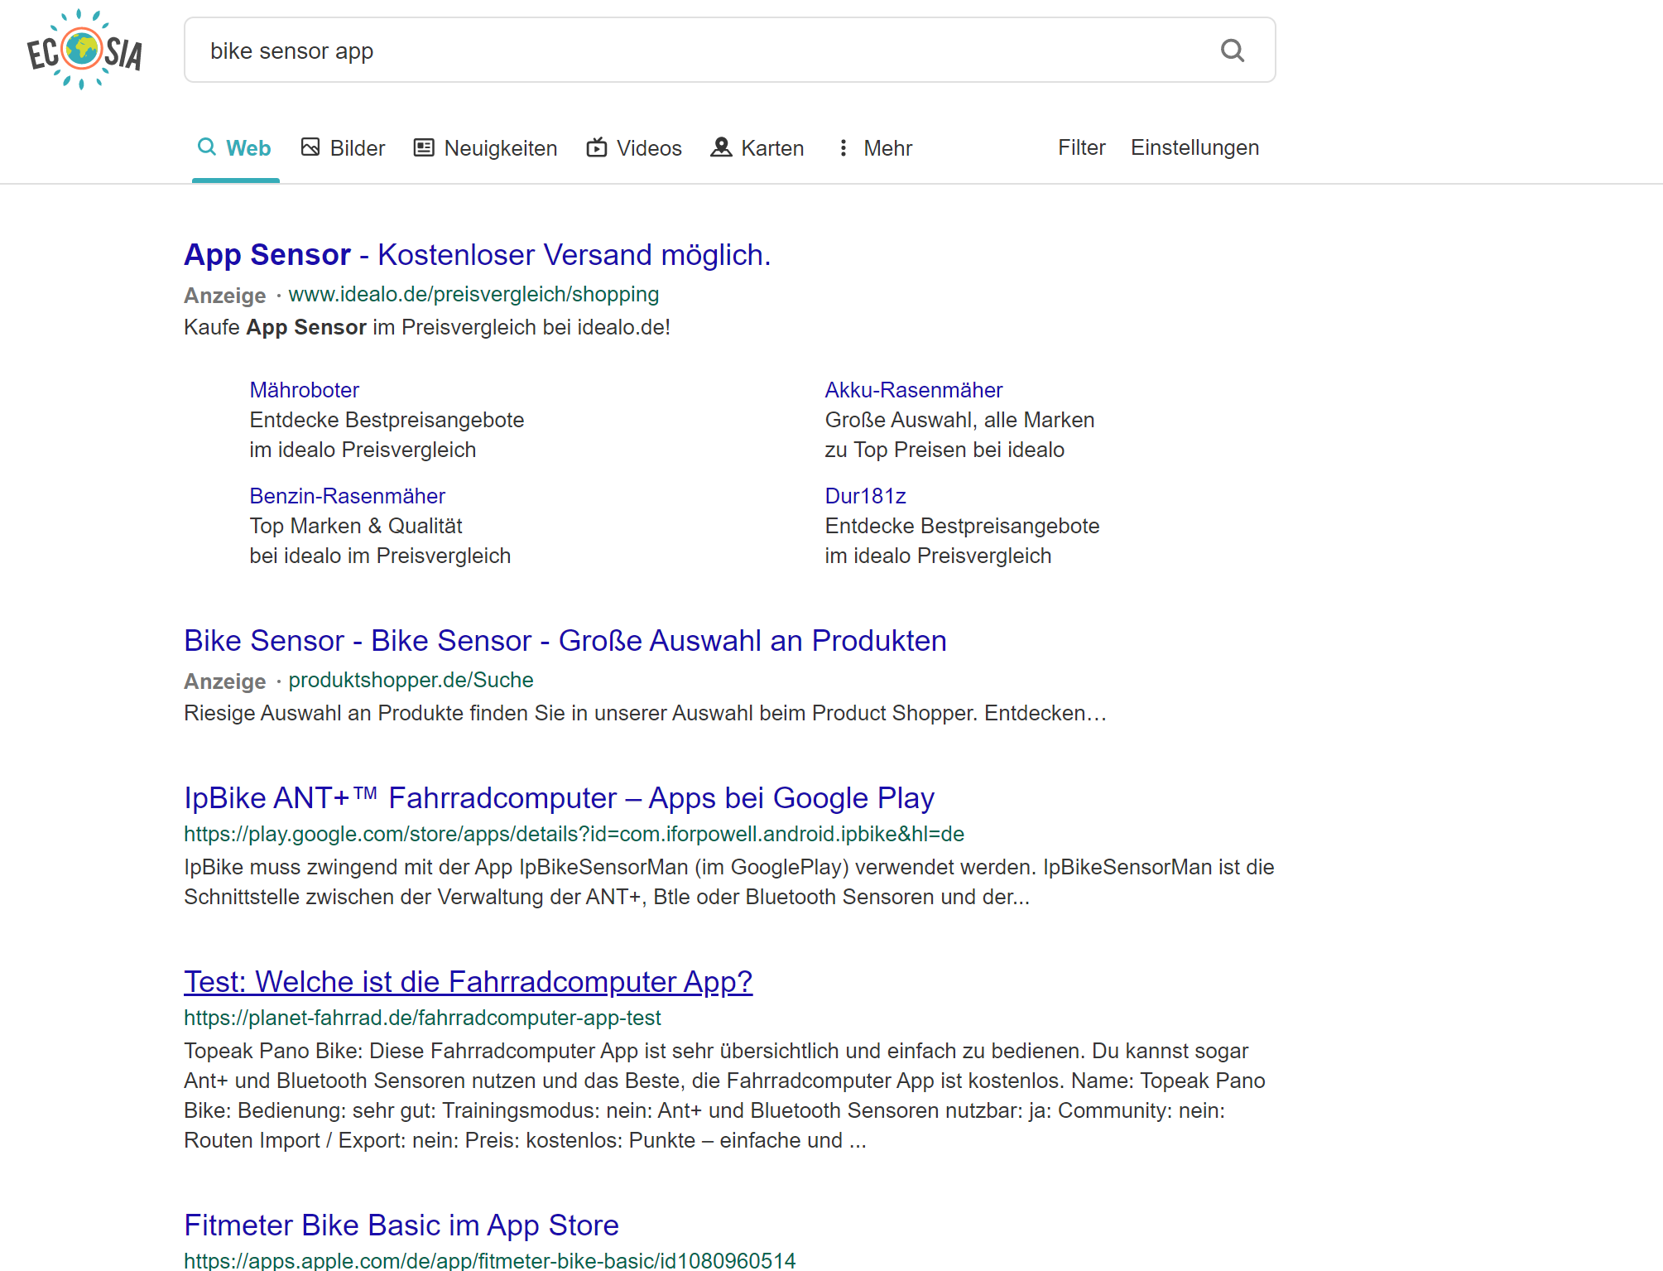The height and width of the screenshot is (1271, 1663).
Task: Click 'Top Marken & Qualität' text
Action: (355, 526)
